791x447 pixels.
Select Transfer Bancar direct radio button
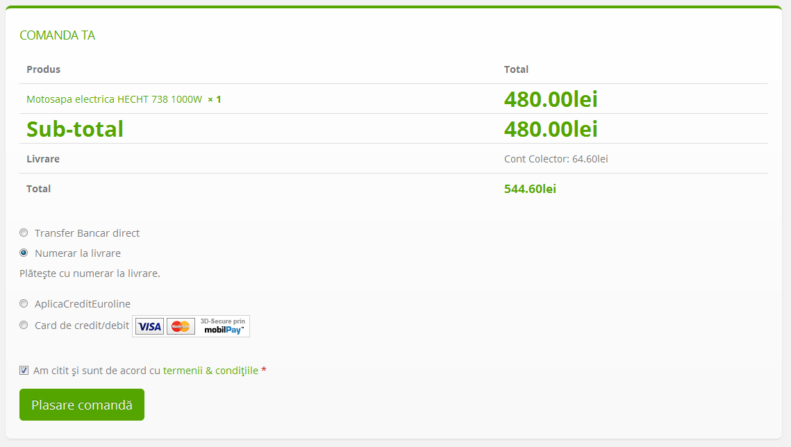[x=24, y=233]
